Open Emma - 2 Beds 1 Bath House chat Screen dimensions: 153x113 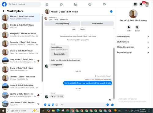click(x=21, y=69)
